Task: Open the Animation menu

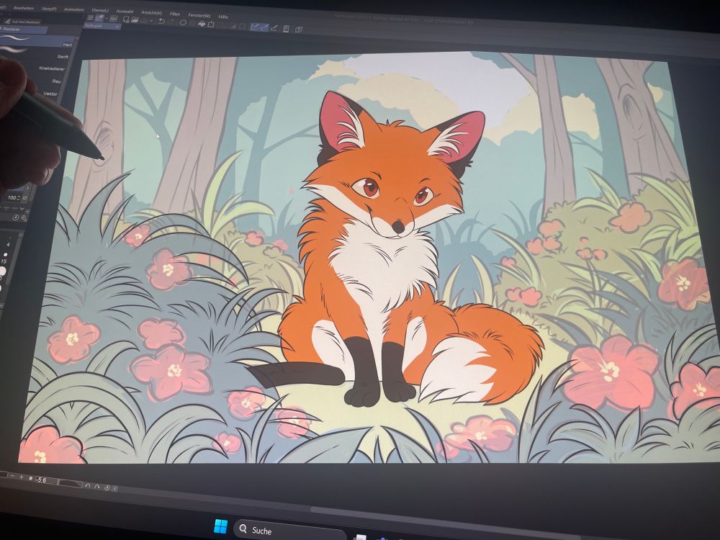Action: click(x=73, y=9)
